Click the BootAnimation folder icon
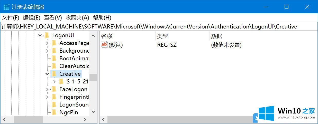This screenshot has height=124, width=318. pos(54,58)
